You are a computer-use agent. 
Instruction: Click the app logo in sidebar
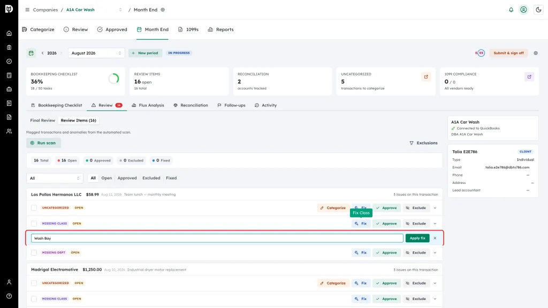(x=9, y=9)
